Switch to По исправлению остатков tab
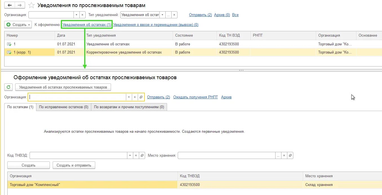This screenshot has height=195, width=382. click(x=64, y=107)
